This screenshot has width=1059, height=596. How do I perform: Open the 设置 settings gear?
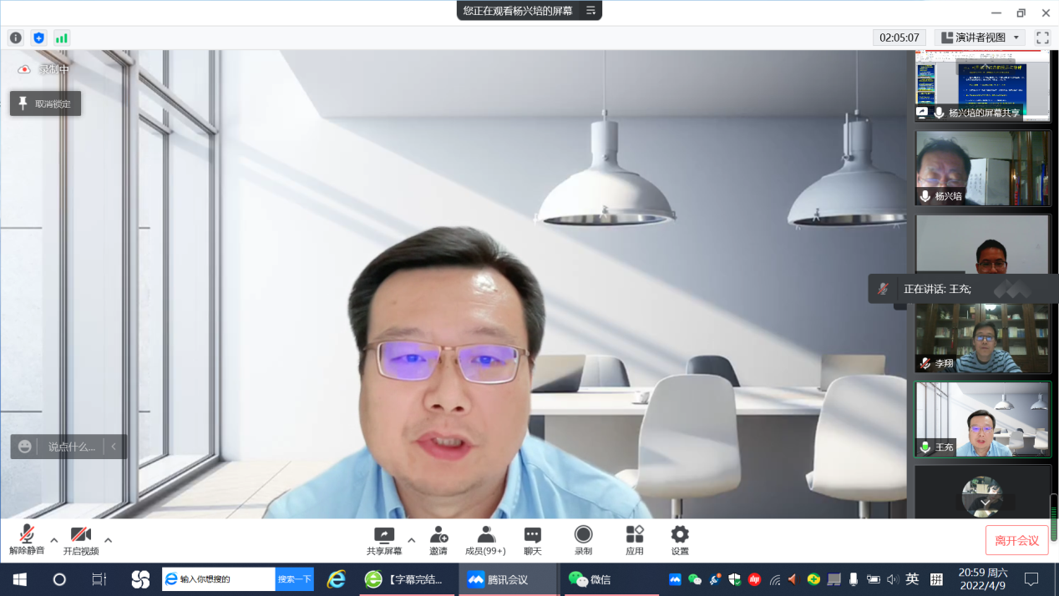coord(680,540)
